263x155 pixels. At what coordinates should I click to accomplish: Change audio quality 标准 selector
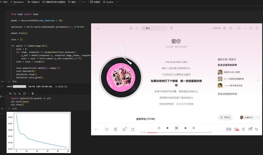point(229,129)
